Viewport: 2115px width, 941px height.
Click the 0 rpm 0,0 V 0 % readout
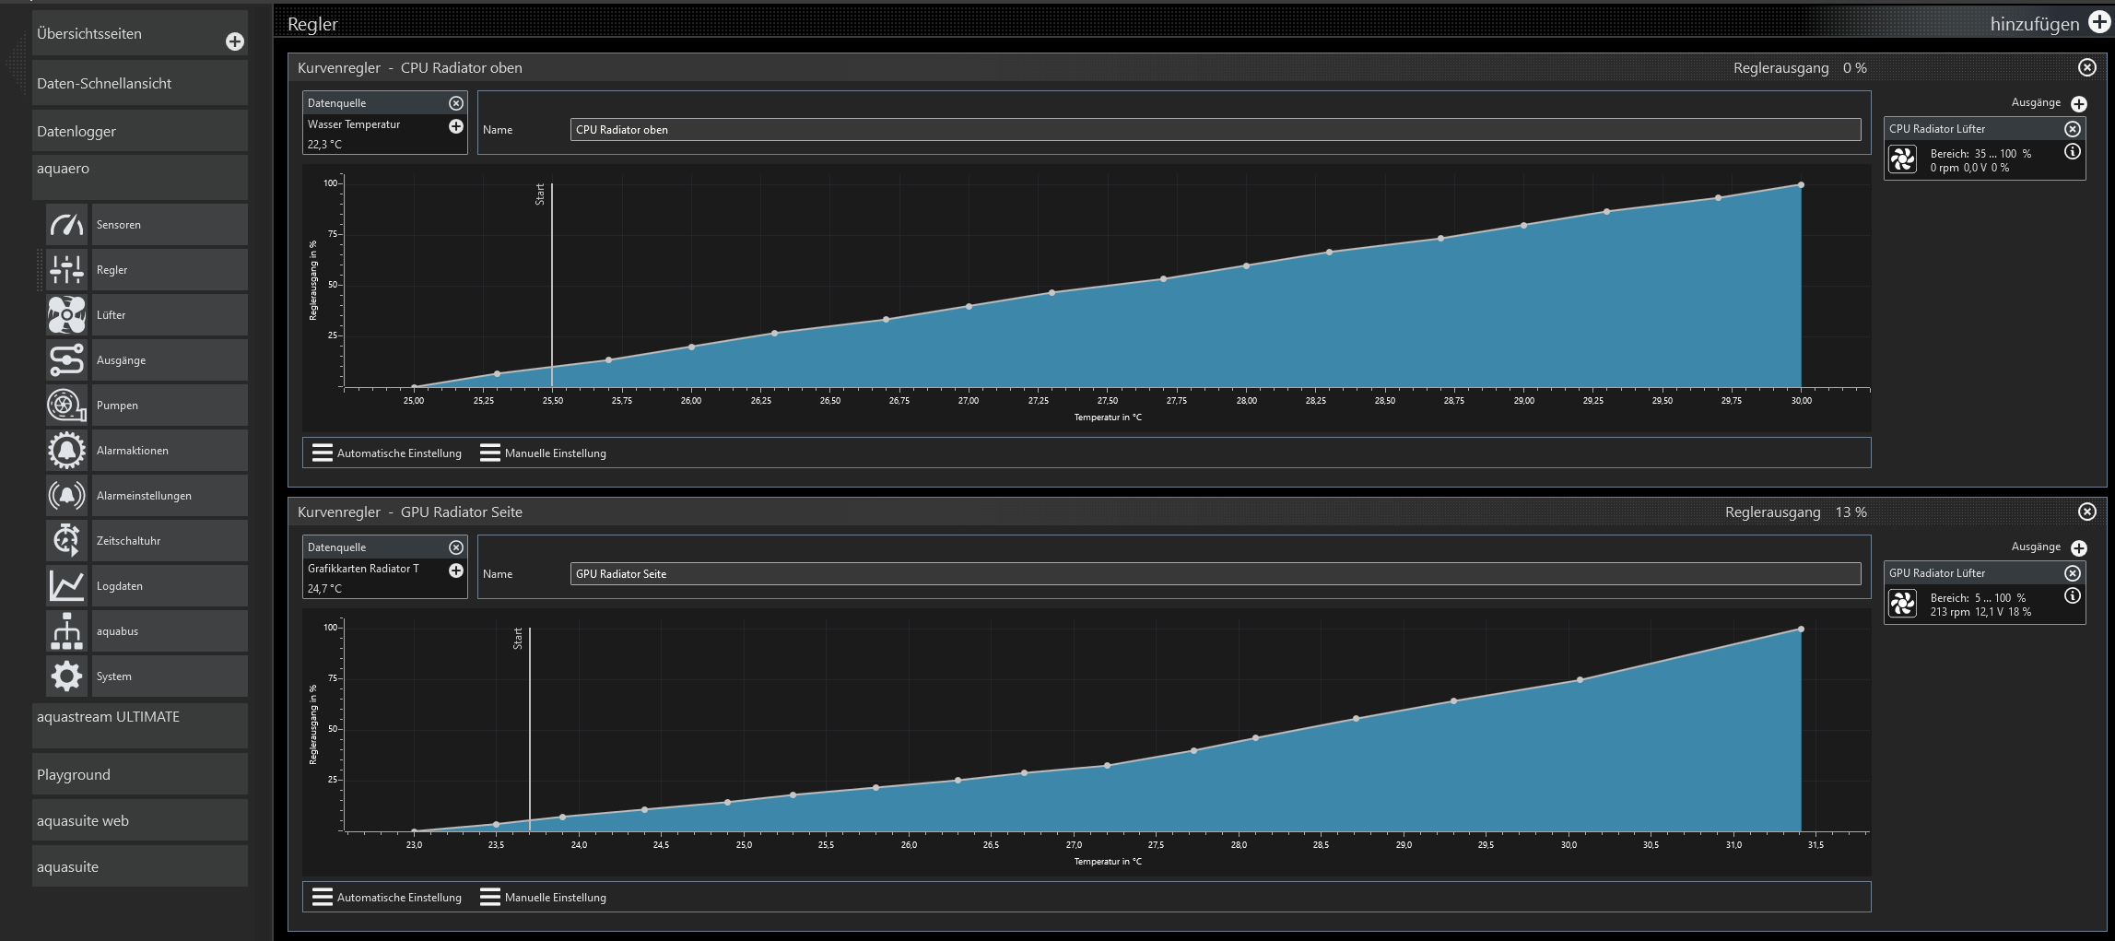pyautogui.click(x=1969, y=168)
